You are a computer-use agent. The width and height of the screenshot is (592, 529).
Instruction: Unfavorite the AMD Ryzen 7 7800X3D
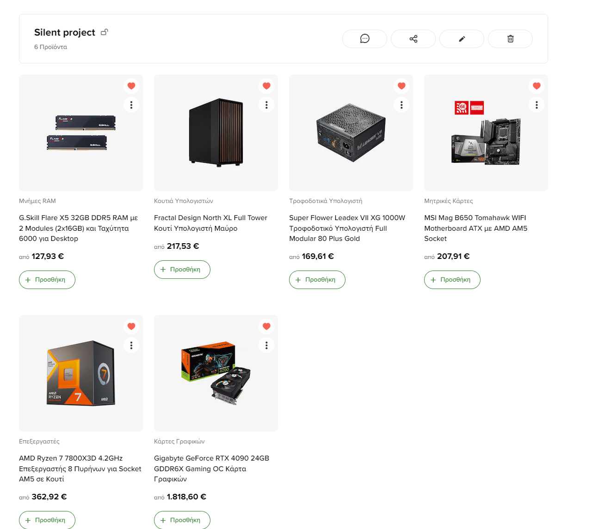131,326
